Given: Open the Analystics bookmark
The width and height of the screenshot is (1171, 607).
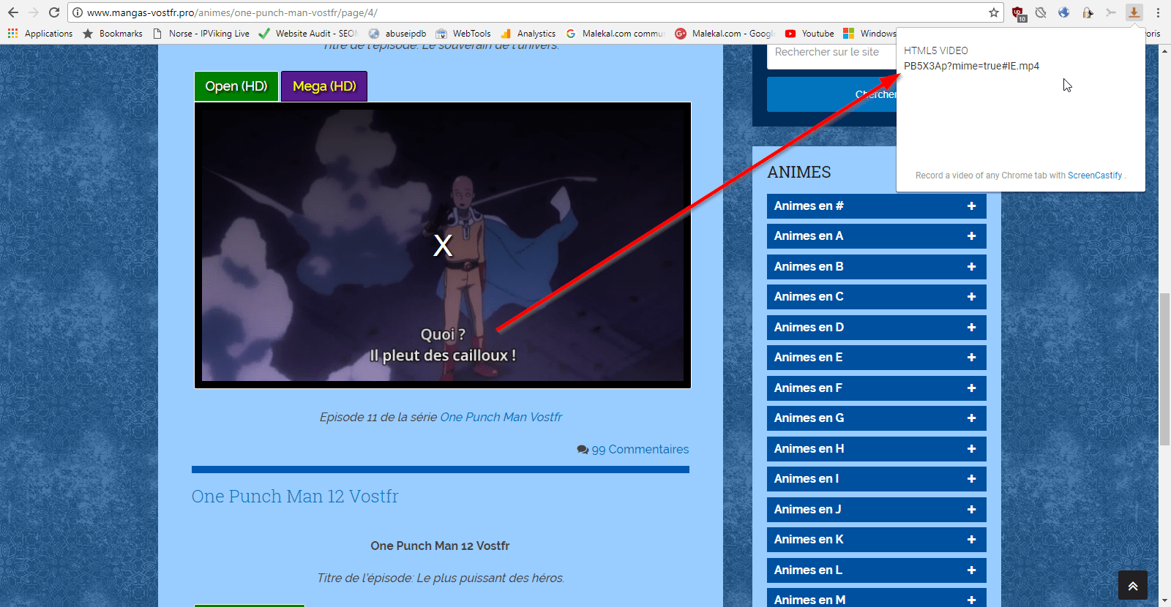Looking at the screenshot, I should pyautogui.click(x=528, y=34).
